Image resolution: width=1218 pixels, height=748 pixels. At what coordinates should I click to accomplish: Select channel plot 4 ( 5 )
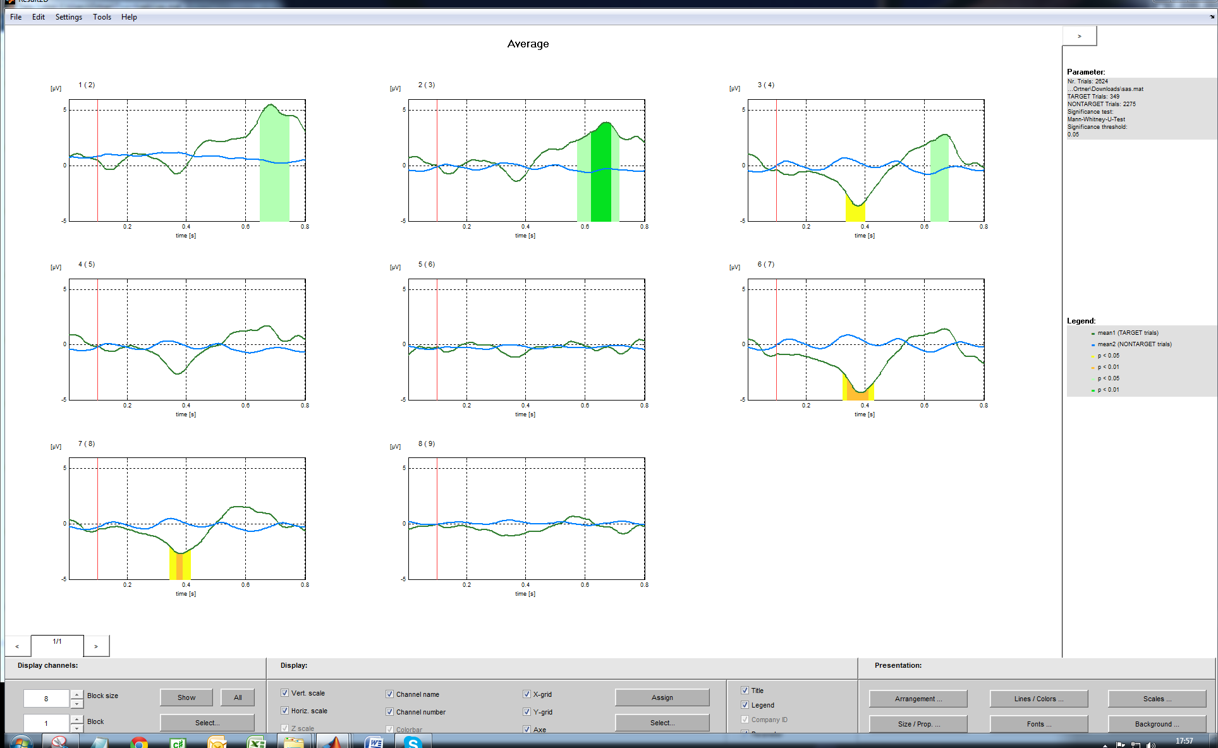click(187, 339)
